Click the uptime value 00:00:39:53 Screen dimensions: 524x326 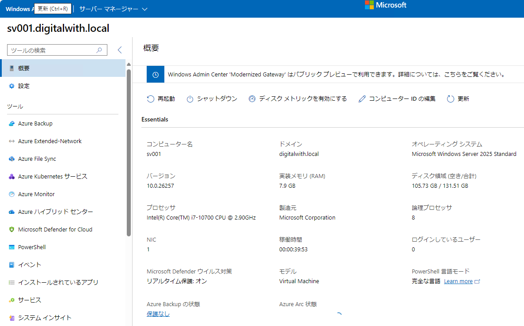[x=293, y=250]
